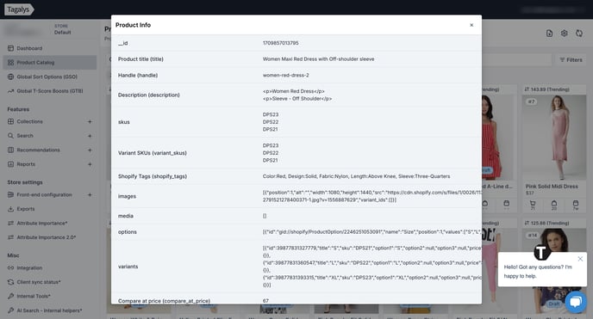
Task: Click the document export icon in the top right
Action: tap(550, 34)
